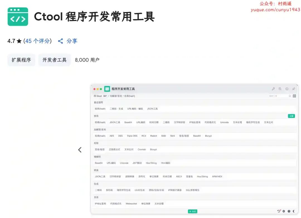Open the ARM/HEX tool
The image size is (301, 218).
[217, 177]
